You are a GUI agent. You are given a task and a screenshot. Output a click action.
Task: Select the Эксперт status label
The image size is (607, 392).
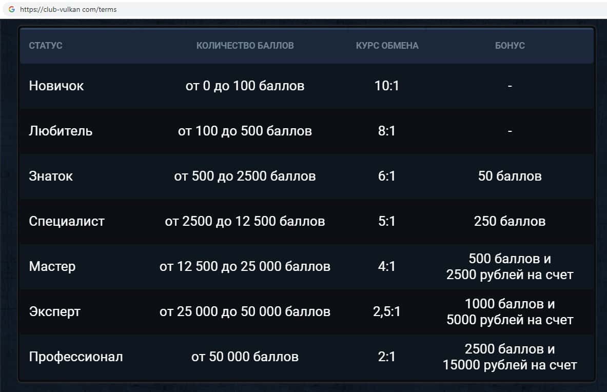(55, 311)
